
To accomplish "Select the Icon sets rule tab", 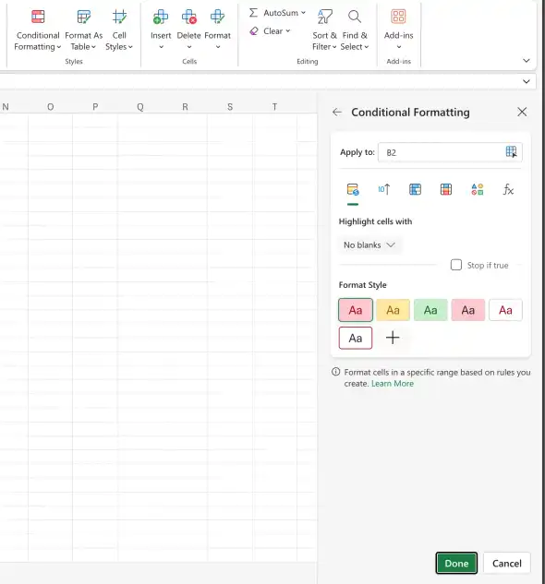I will (478, 189).
